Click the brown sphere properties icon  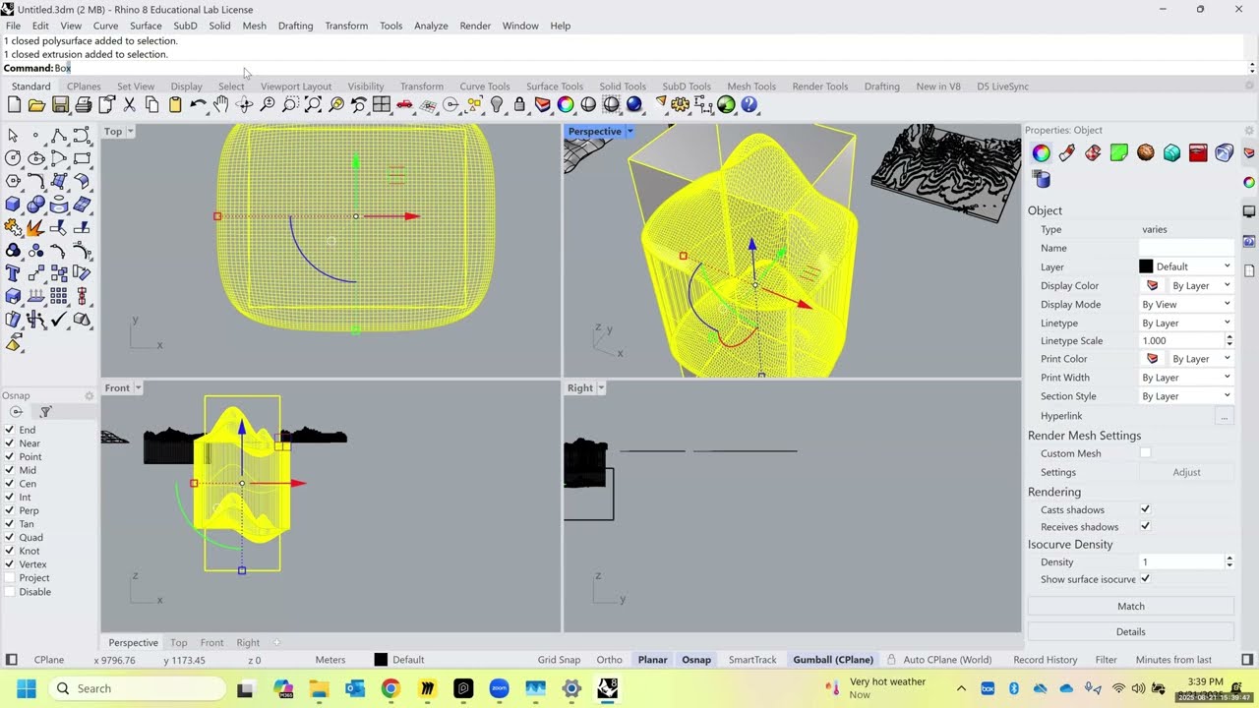[1146, 152]
